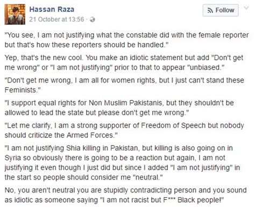The height and width of the screenshot is (208, 255).
Task: Click the globe public-audience icon
Action: [x=92, y=19]
